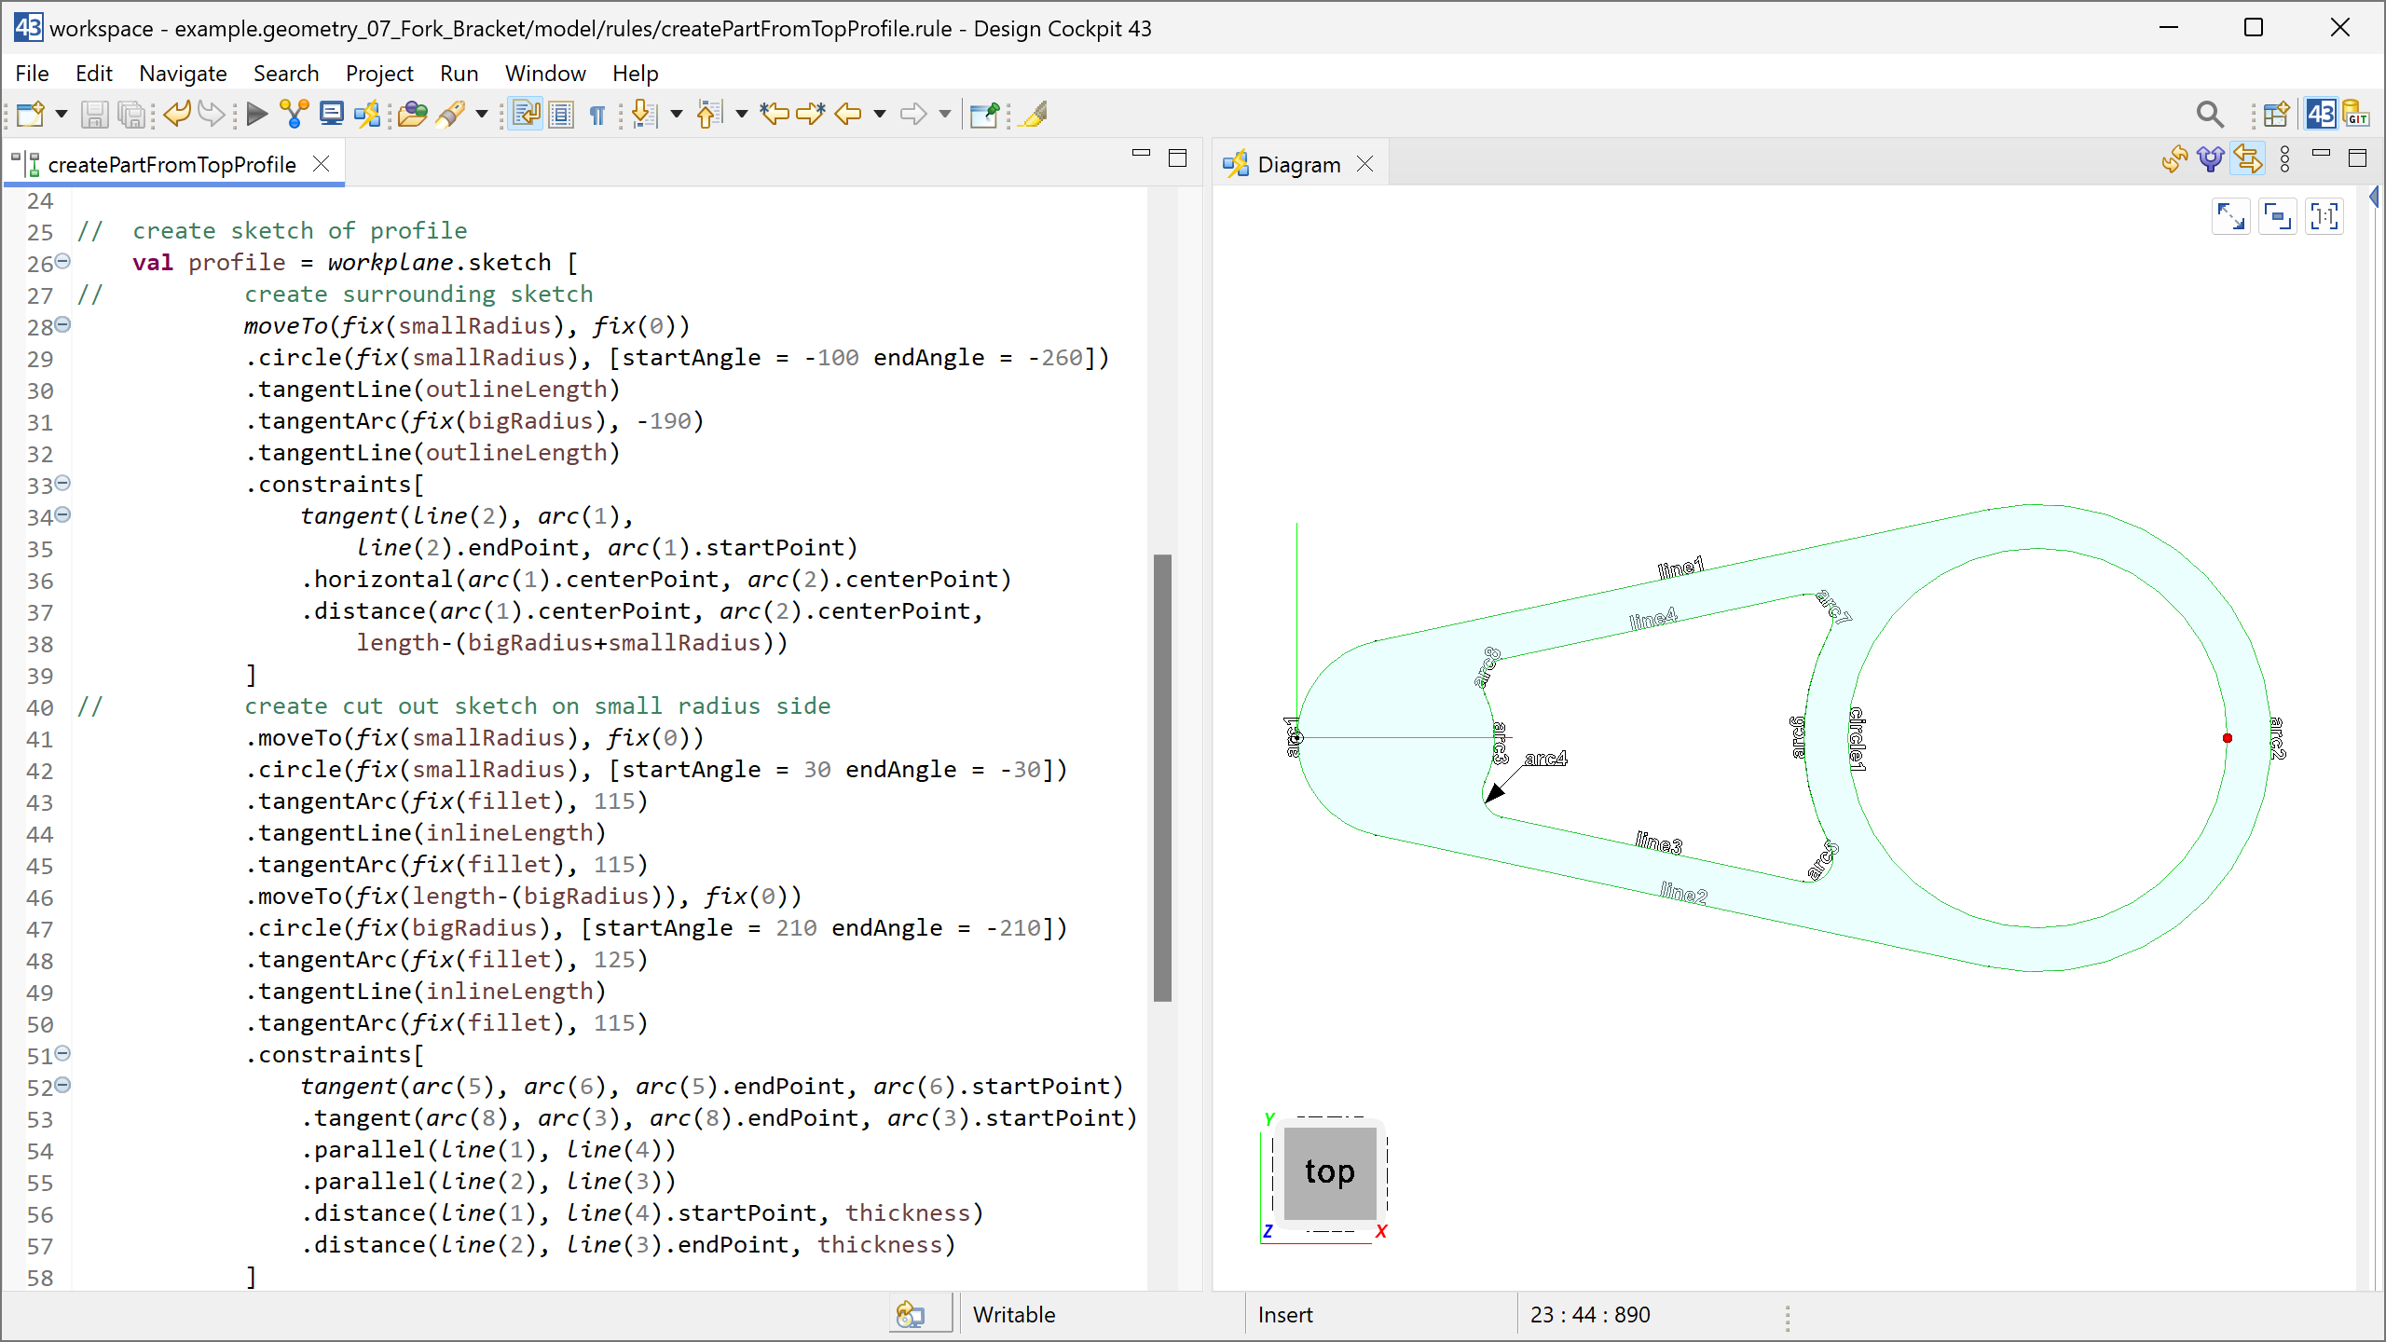Open the Navigate menu

click(183, 73)
